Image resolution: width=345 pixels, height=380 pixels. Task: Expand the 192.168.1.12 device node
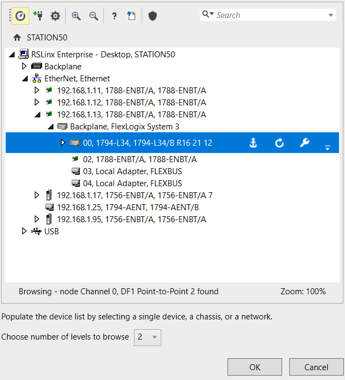(37, 102)
